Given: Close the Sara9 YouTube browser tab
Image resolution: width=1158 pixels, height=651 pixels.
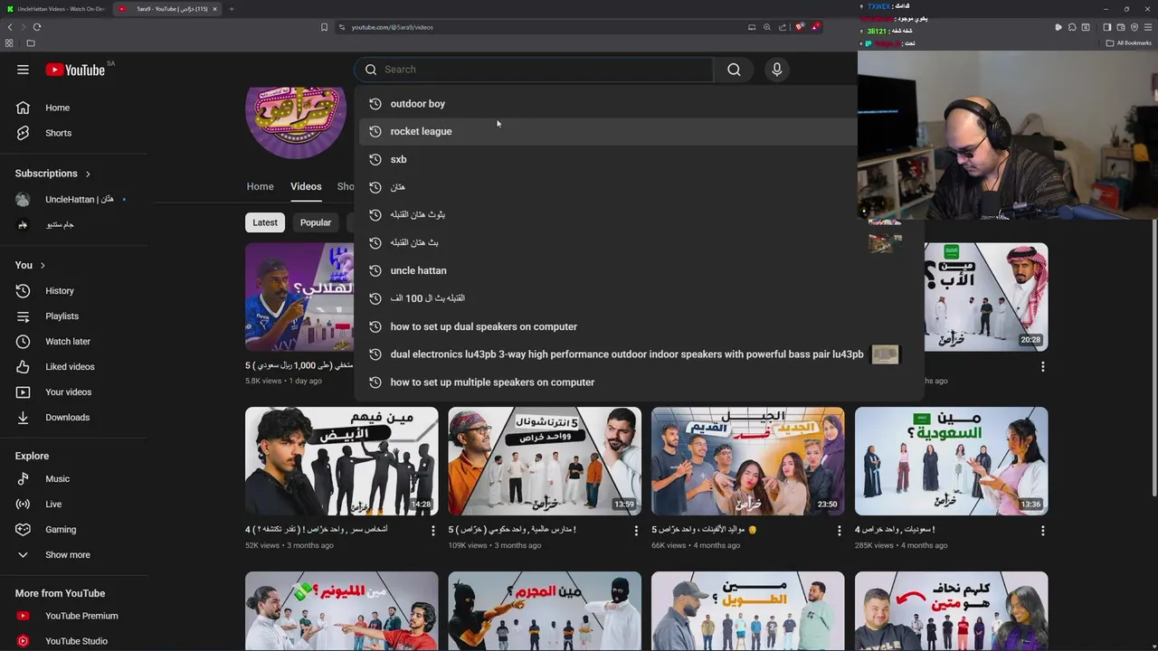Looking at the screenshot, I should tap(214, 9).
